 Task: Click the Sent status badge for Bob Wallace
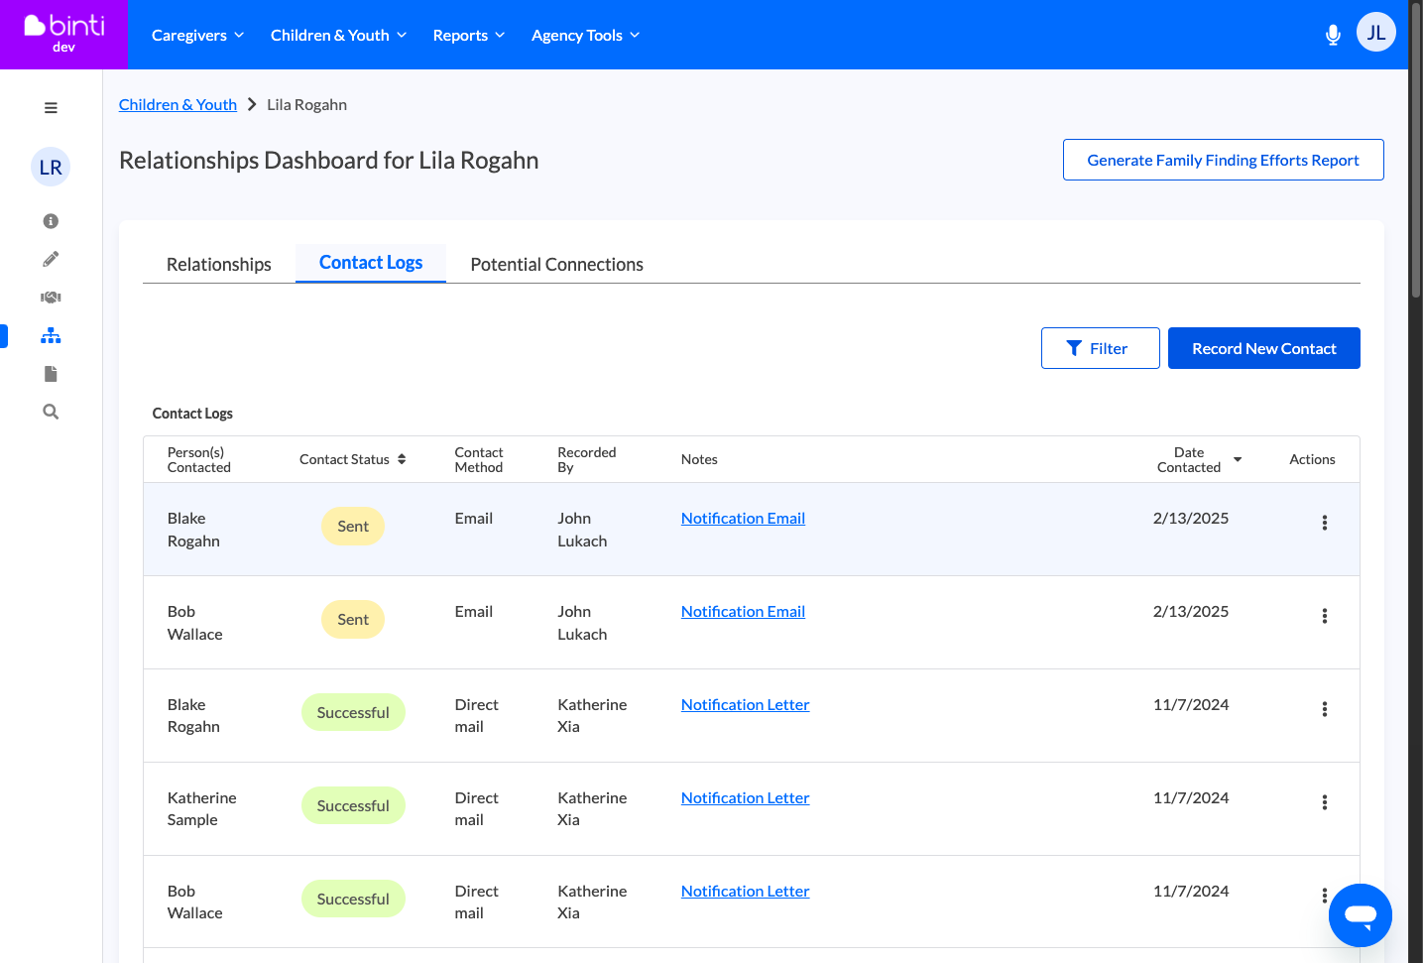click(x=353, y=620)
